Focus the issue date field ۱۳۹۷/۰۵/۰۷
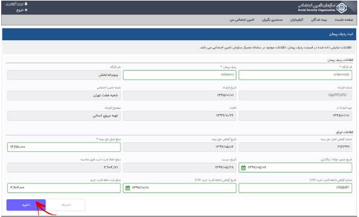 click(295, 168)
